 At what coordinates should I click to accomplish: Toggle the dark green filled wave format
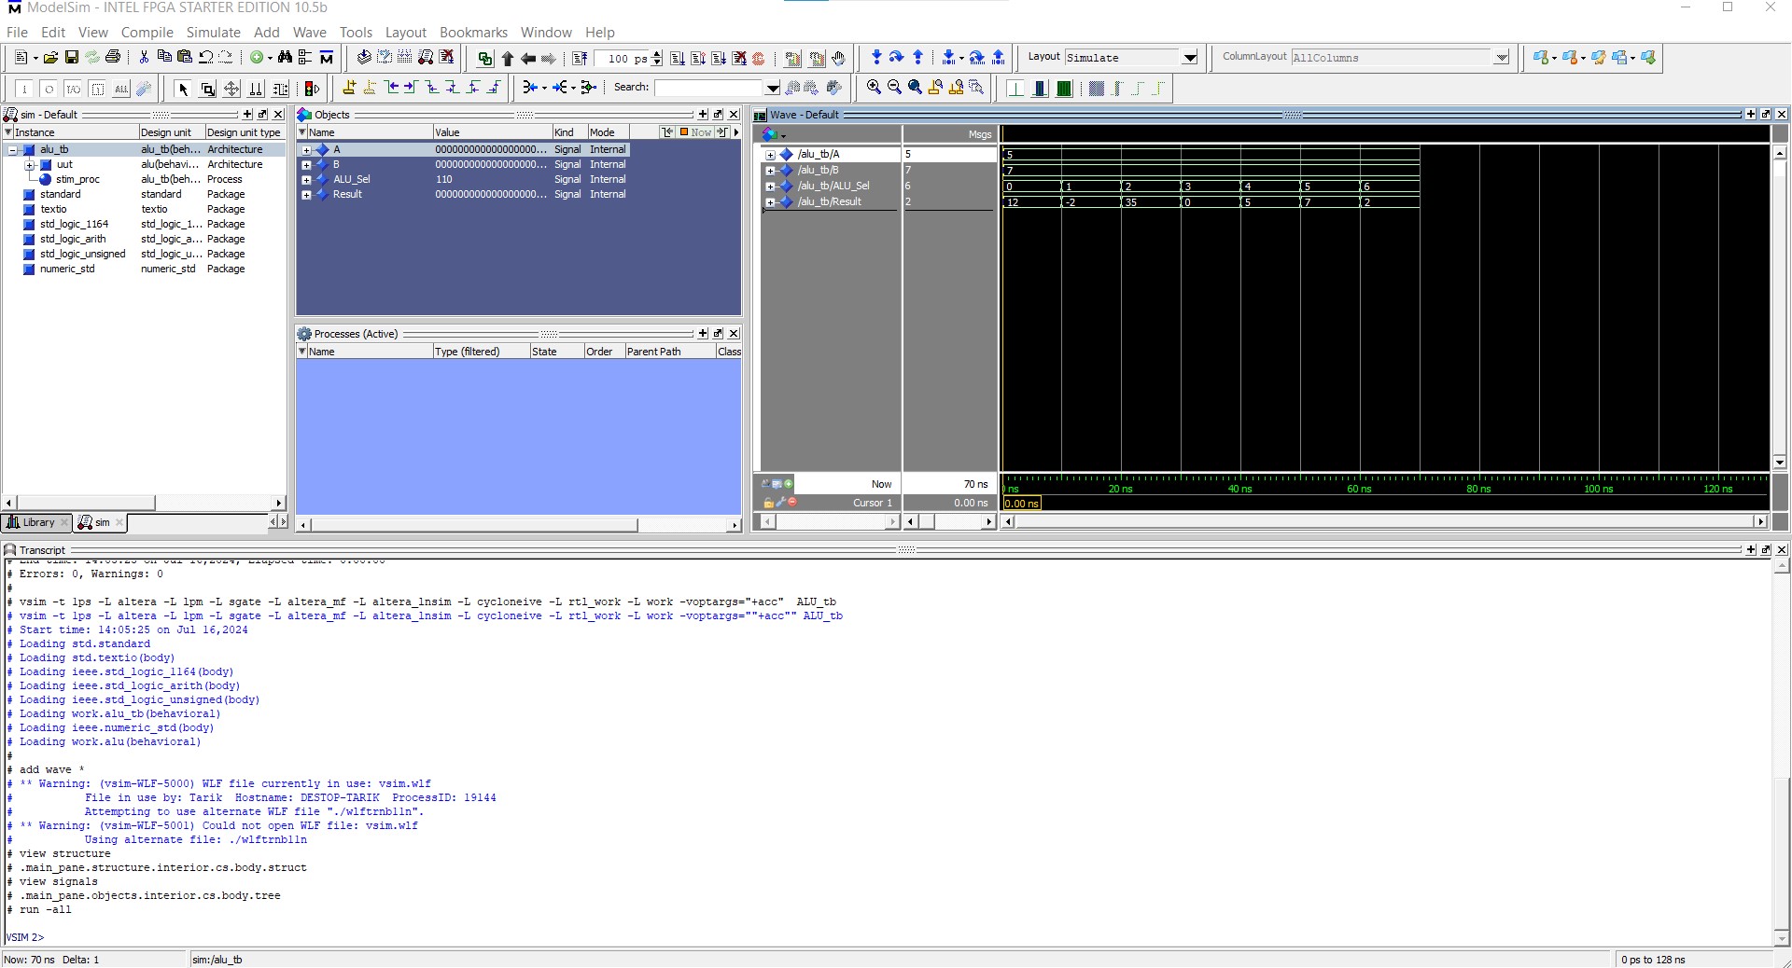tap(1064, 89)
